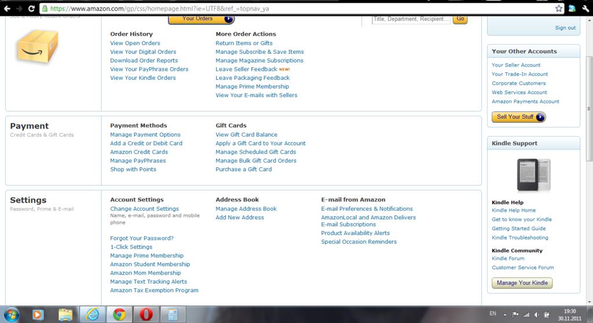Open Amazon Payments Account link

pyautogui.click(x=525, y=101)
